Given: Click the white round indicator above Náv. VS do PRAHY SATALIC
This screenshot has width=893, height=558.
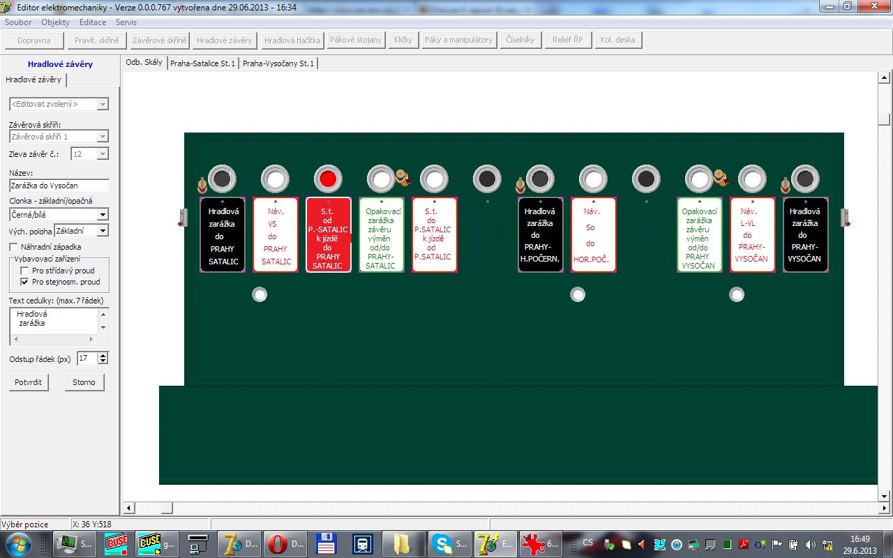Looking at the screenshot, I should tap(275, 179).
